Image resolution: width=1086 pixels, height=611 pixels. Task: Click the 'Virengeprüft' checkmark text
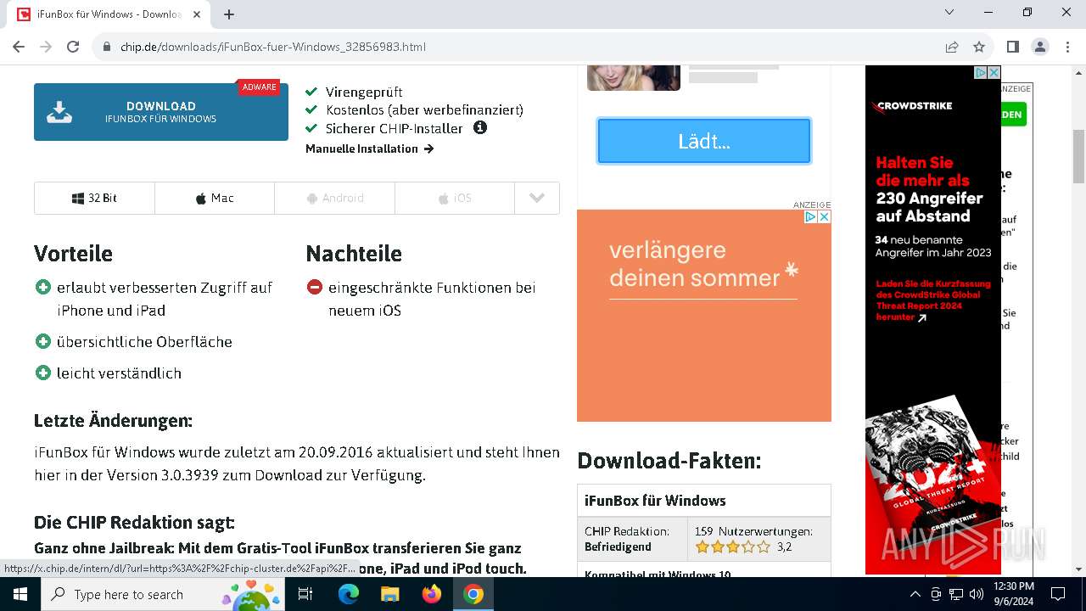[364, 92]
